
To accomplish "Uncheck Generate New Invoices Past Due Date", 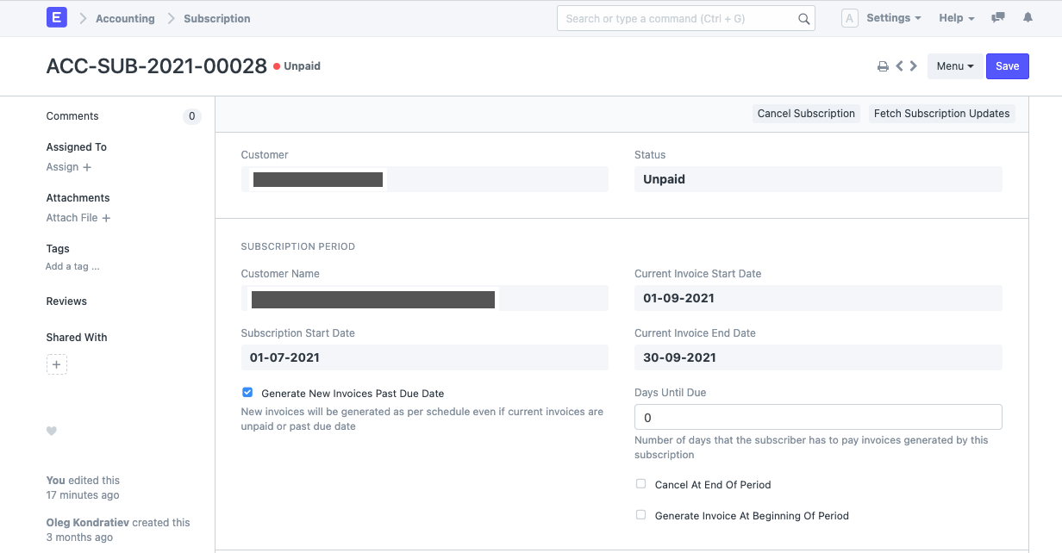I will (x=247, y=392).
